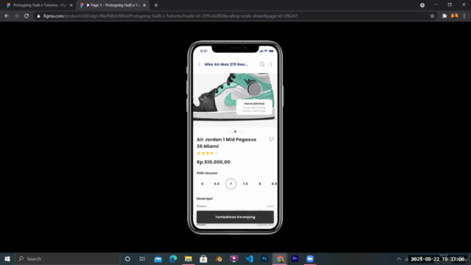Open the Chrome three-dot menu
Screen dimensions: 471x265
(464, 16)
